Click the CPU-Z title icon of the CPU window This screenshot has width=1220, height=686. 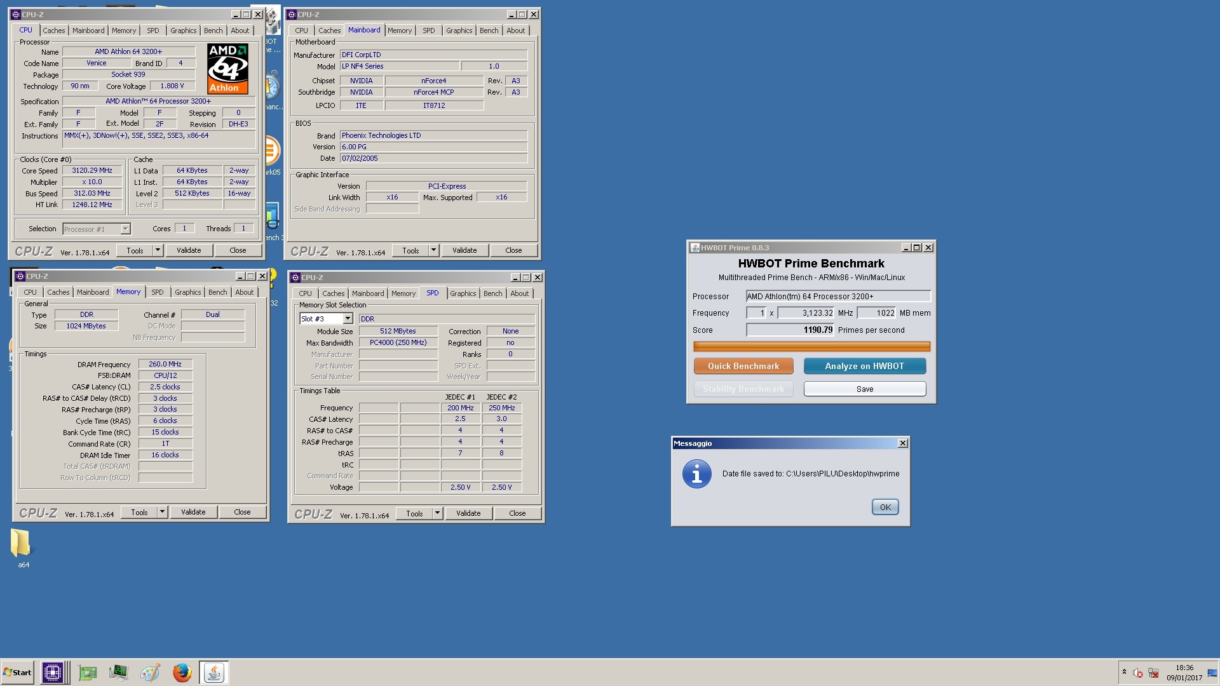(16, 15)
